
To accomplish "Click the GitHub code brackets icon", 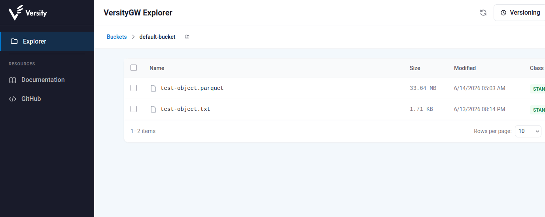I will click(x=13, y=99).
